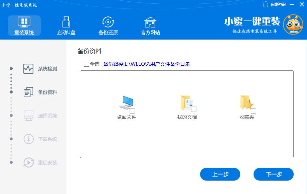
Task: Open the 官方网站 official website
Action: pyautogui.click(x=150, y=26)
